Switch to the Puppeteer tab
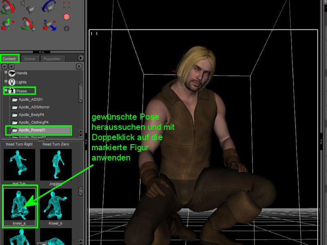The image size is (327, 245). coord(52,59)
